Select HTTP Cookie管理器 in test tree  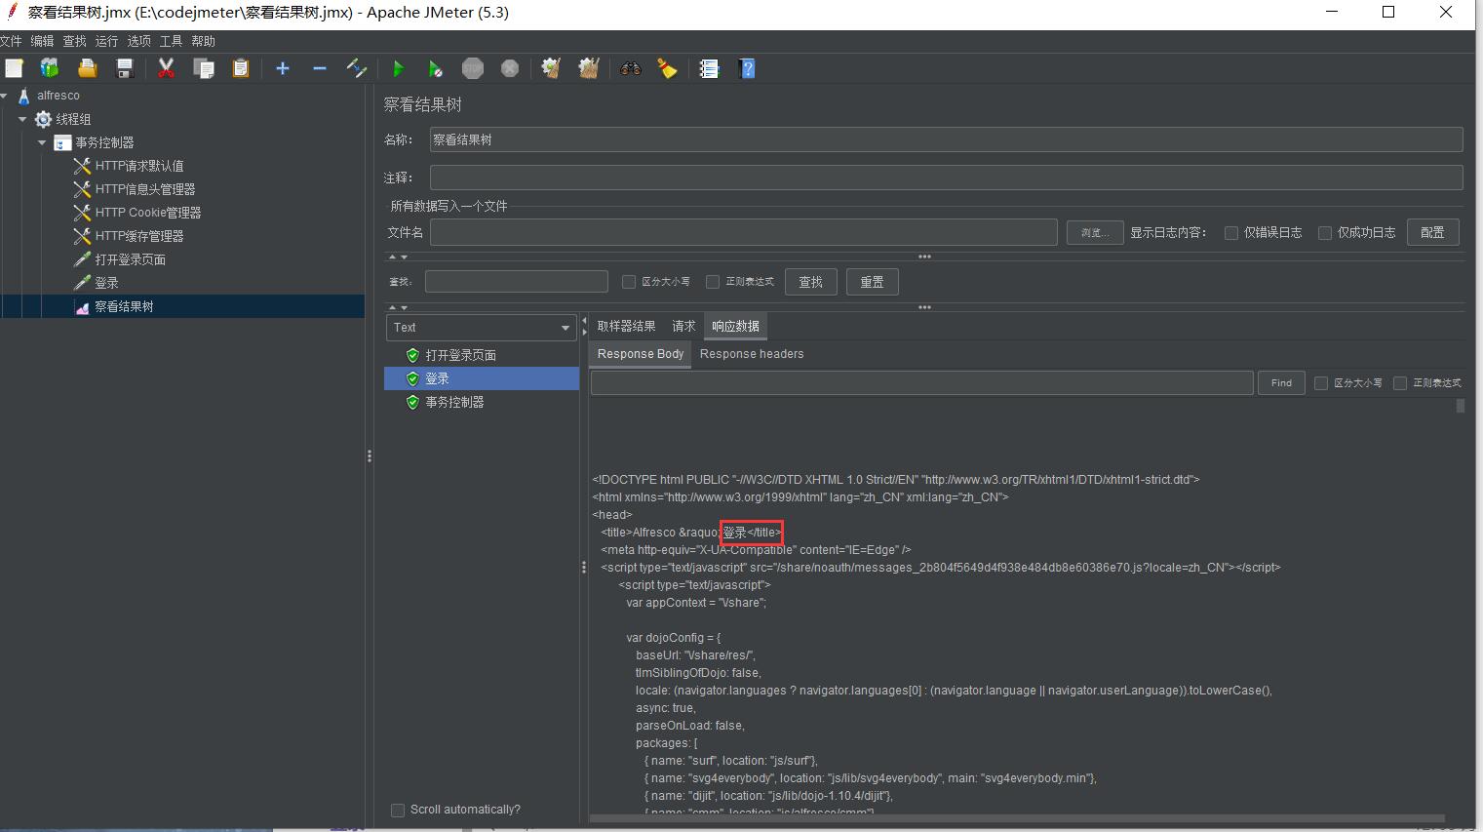coord(148,213)
